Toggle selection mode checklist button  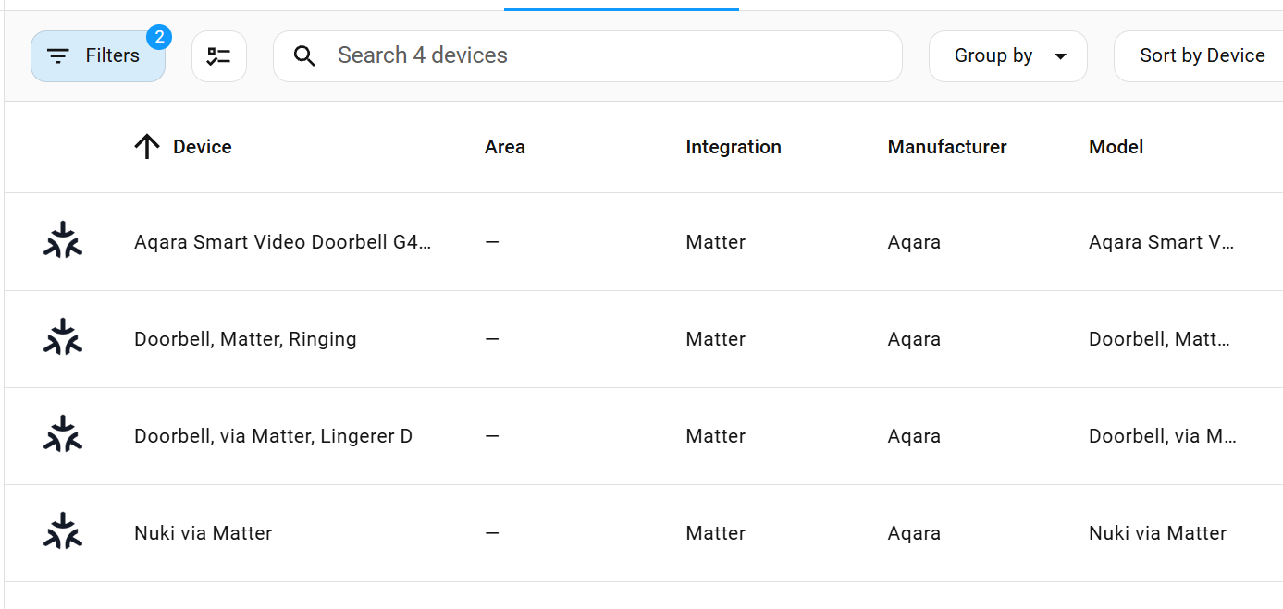point(219,56)
